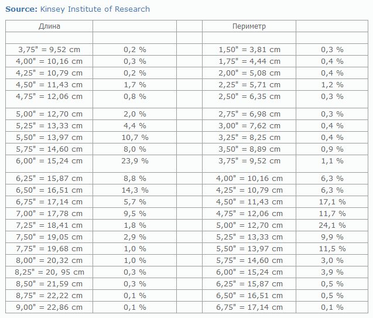
Task: Select the 11,5 % percentage cell
Action: coord(332,248)
